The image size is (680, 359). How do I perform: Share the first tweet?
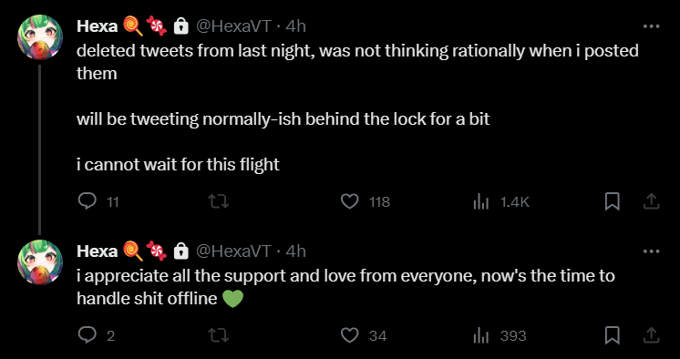pos(651,201)
